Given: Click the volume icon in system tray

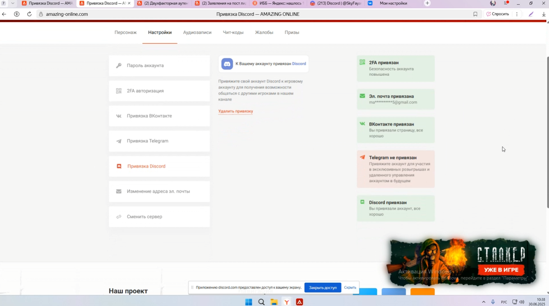Looking at the screenshot, I should pyautogui.click(x=522, y=302).
